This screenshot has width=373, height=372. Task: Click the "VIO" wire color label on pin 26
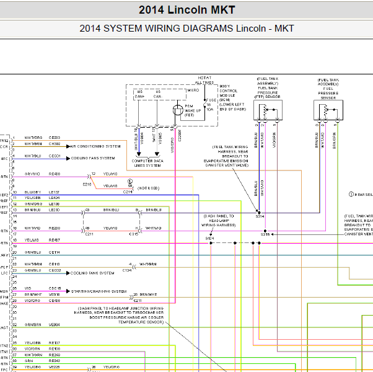pos(28,288)
